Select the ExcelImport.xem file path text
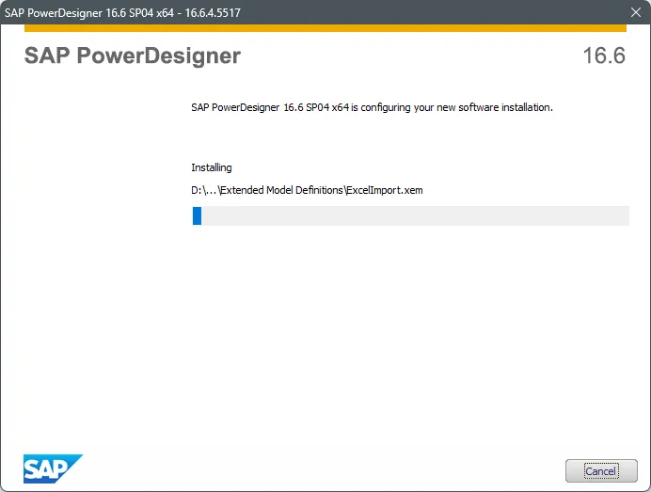Image resolution: width=651 pixels, height=492 pixels. pos(307,190)
